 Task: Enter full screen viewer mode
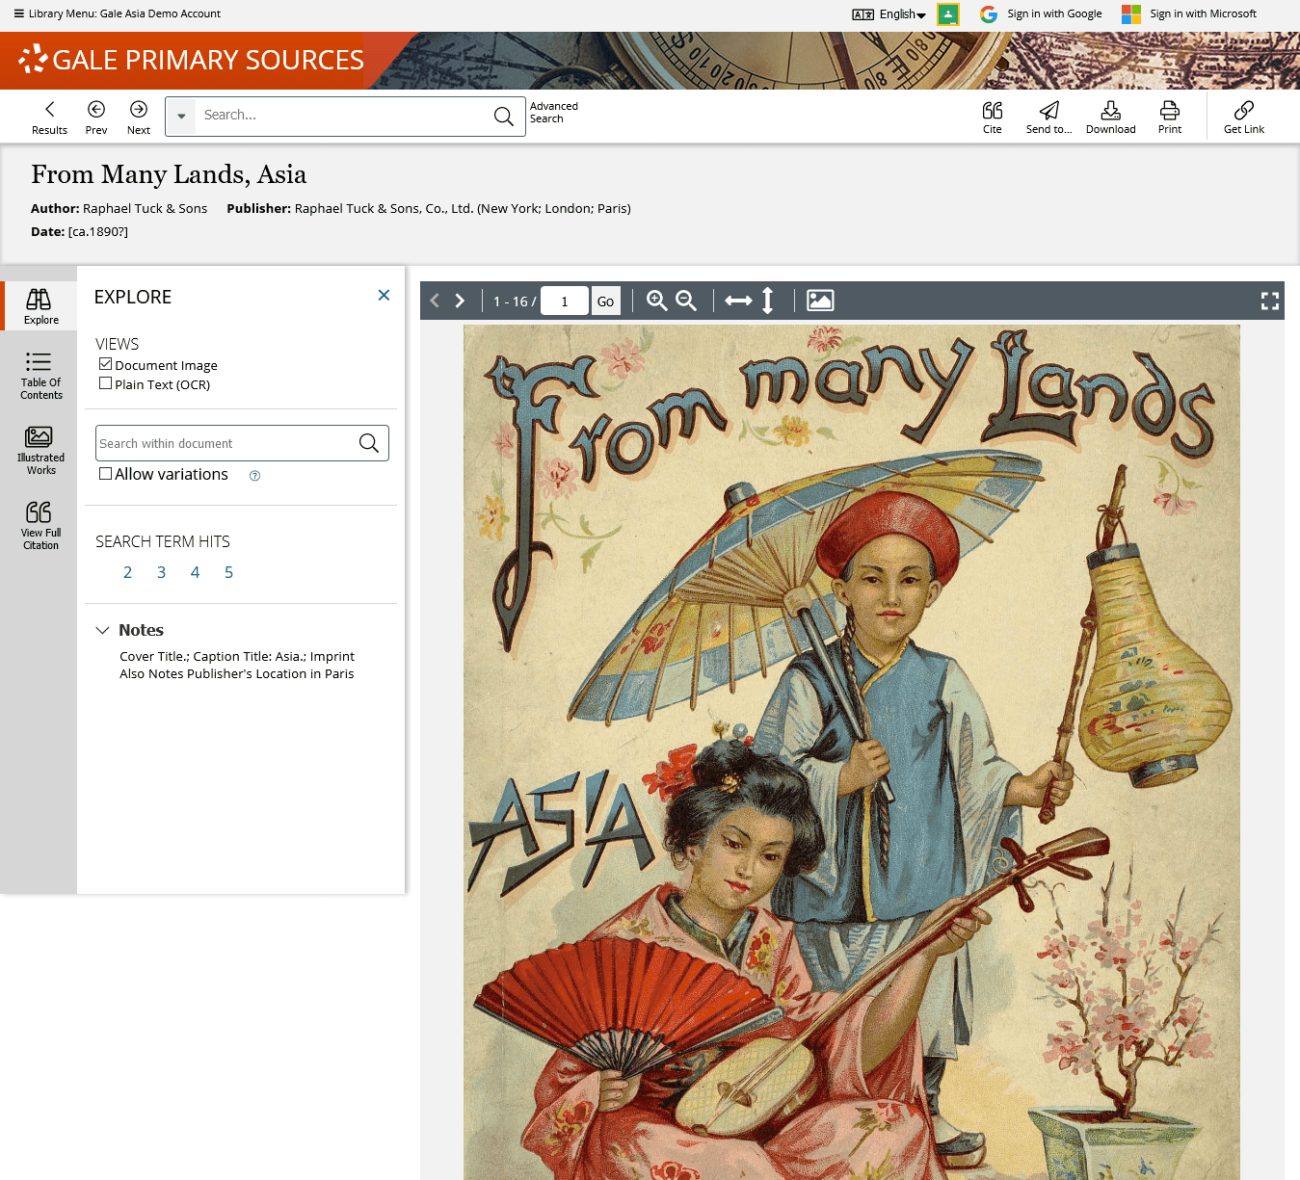tap(1270, 301)
